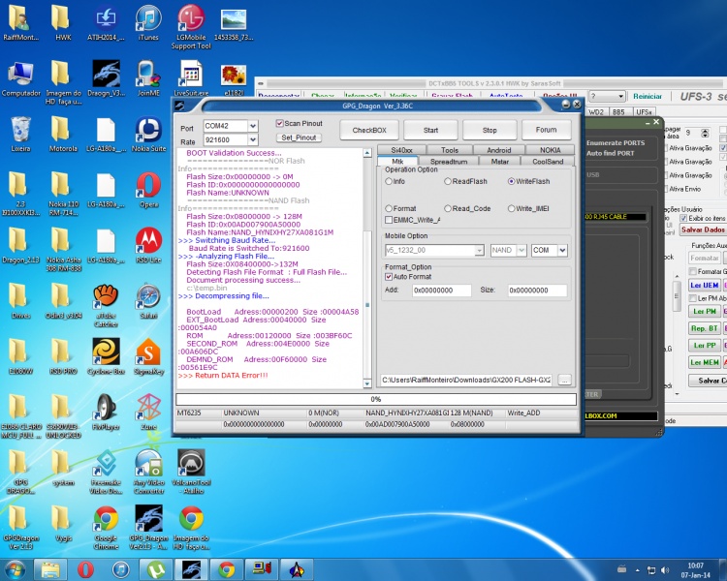Viewport: 727px width, 581px height.
Task: Open the Rate 921600 dropdown
Action: tap(253, 139)
